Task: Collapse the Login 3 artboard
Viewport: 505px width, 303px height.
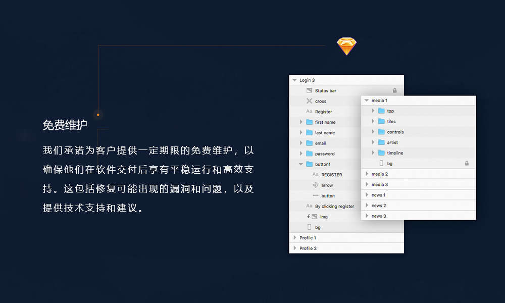Action: [294, 80]
